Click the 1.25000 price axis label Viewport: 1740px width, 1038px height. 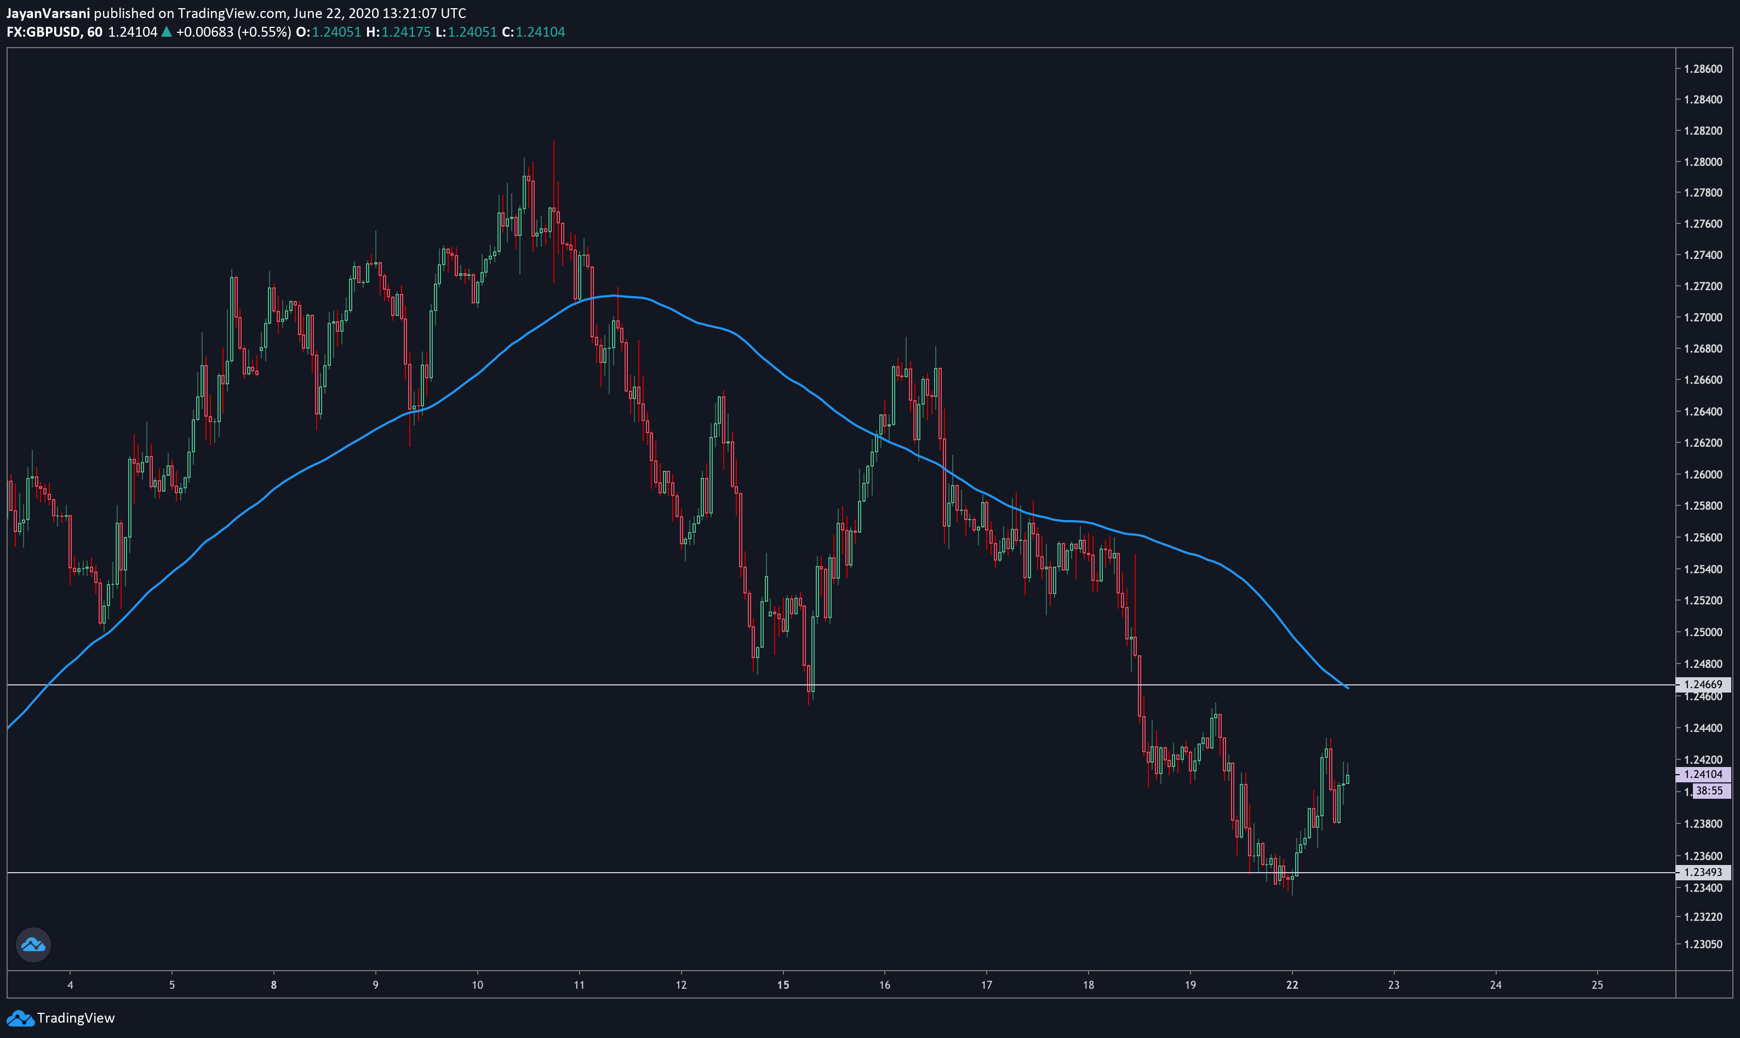click(1703, 632)
